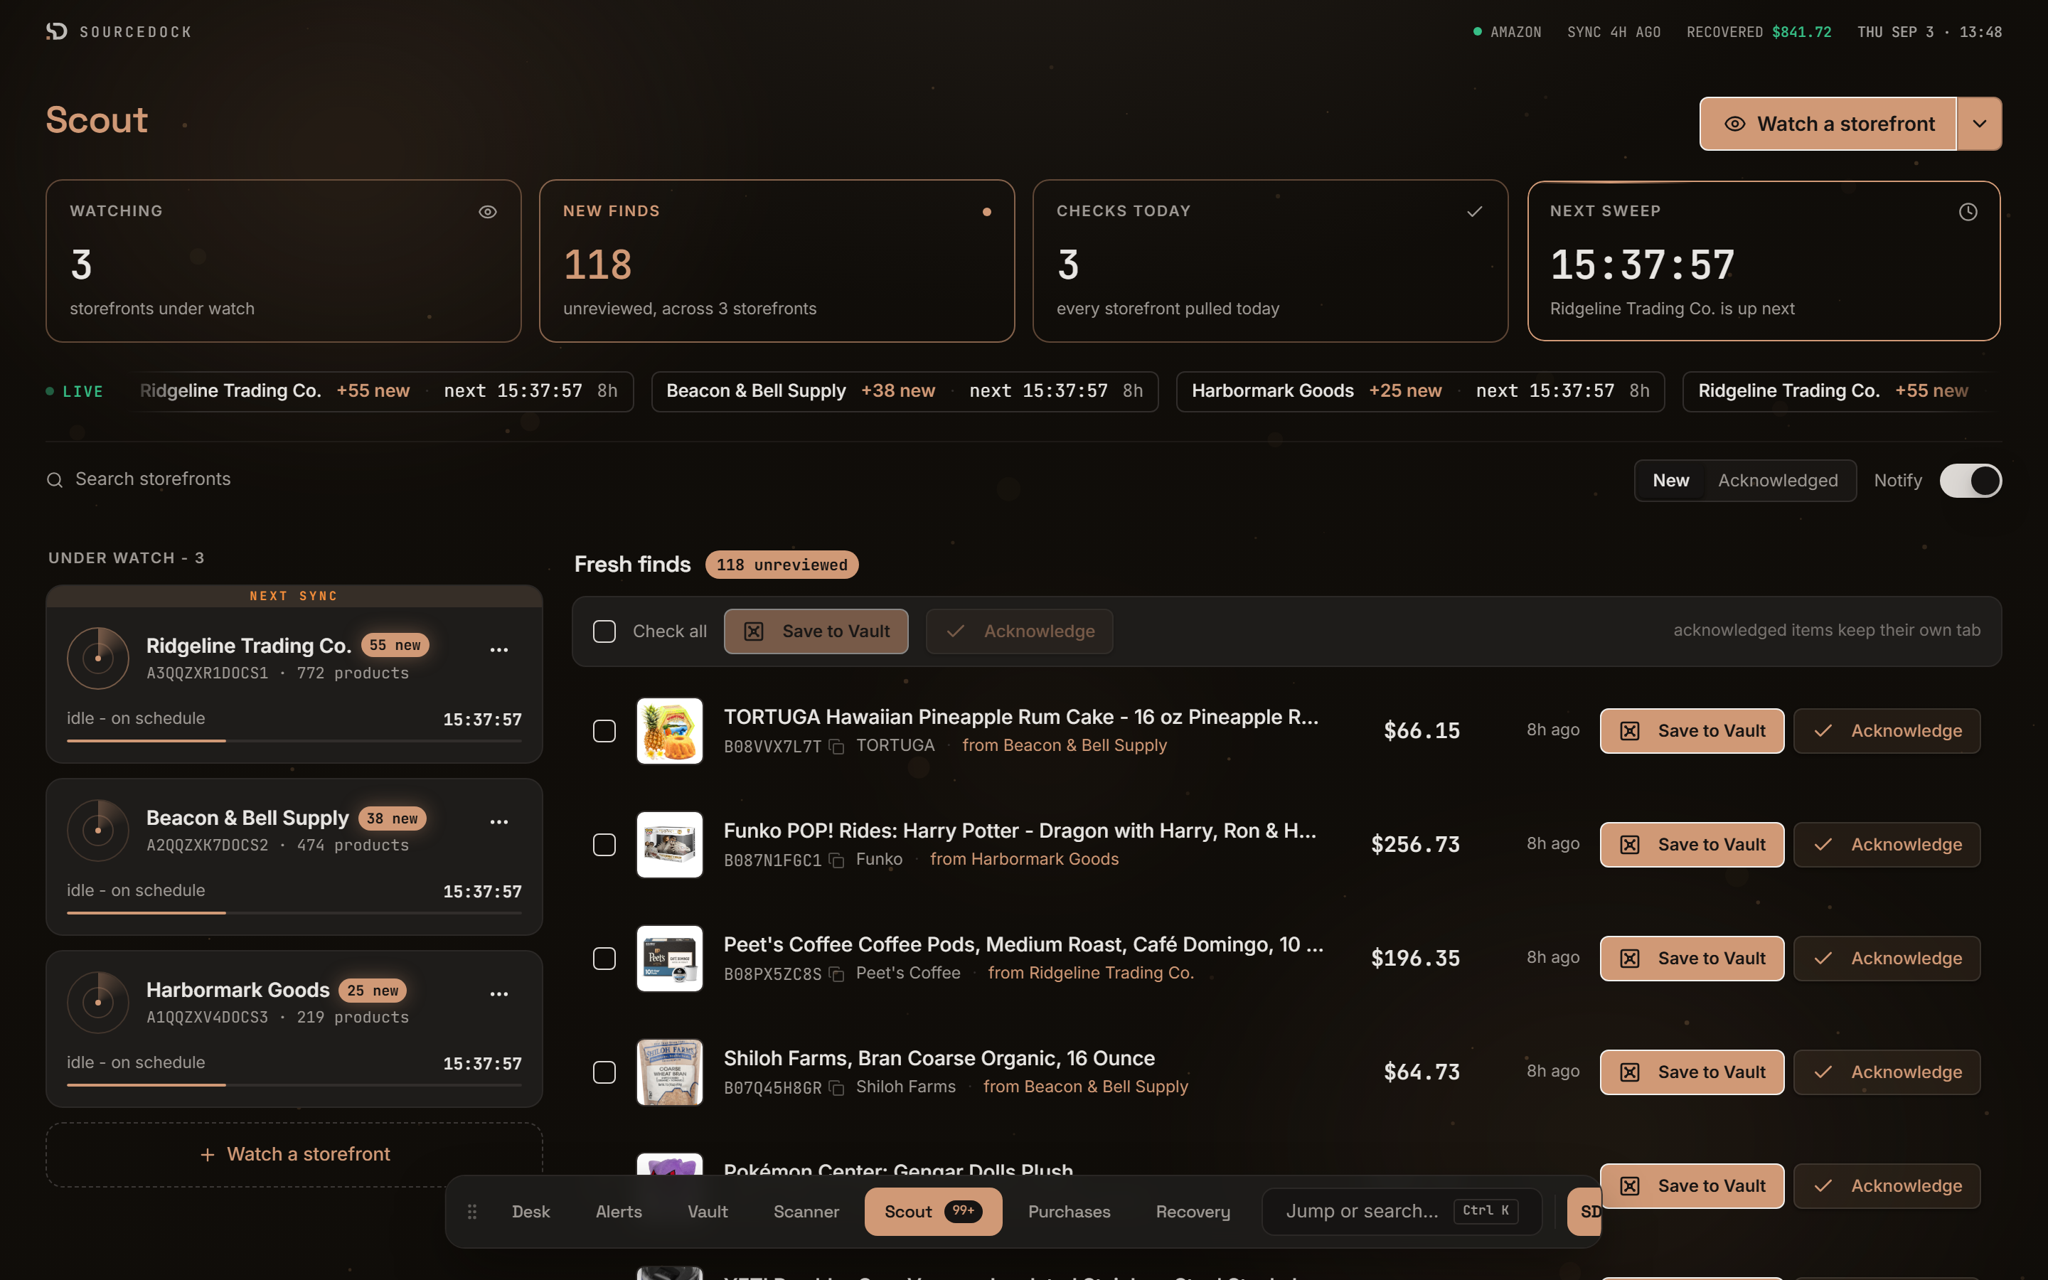Open the Shiloh Farms product thumbnail
The height and width of the screenshot is (1280, 2048).
coord(669,1072)
